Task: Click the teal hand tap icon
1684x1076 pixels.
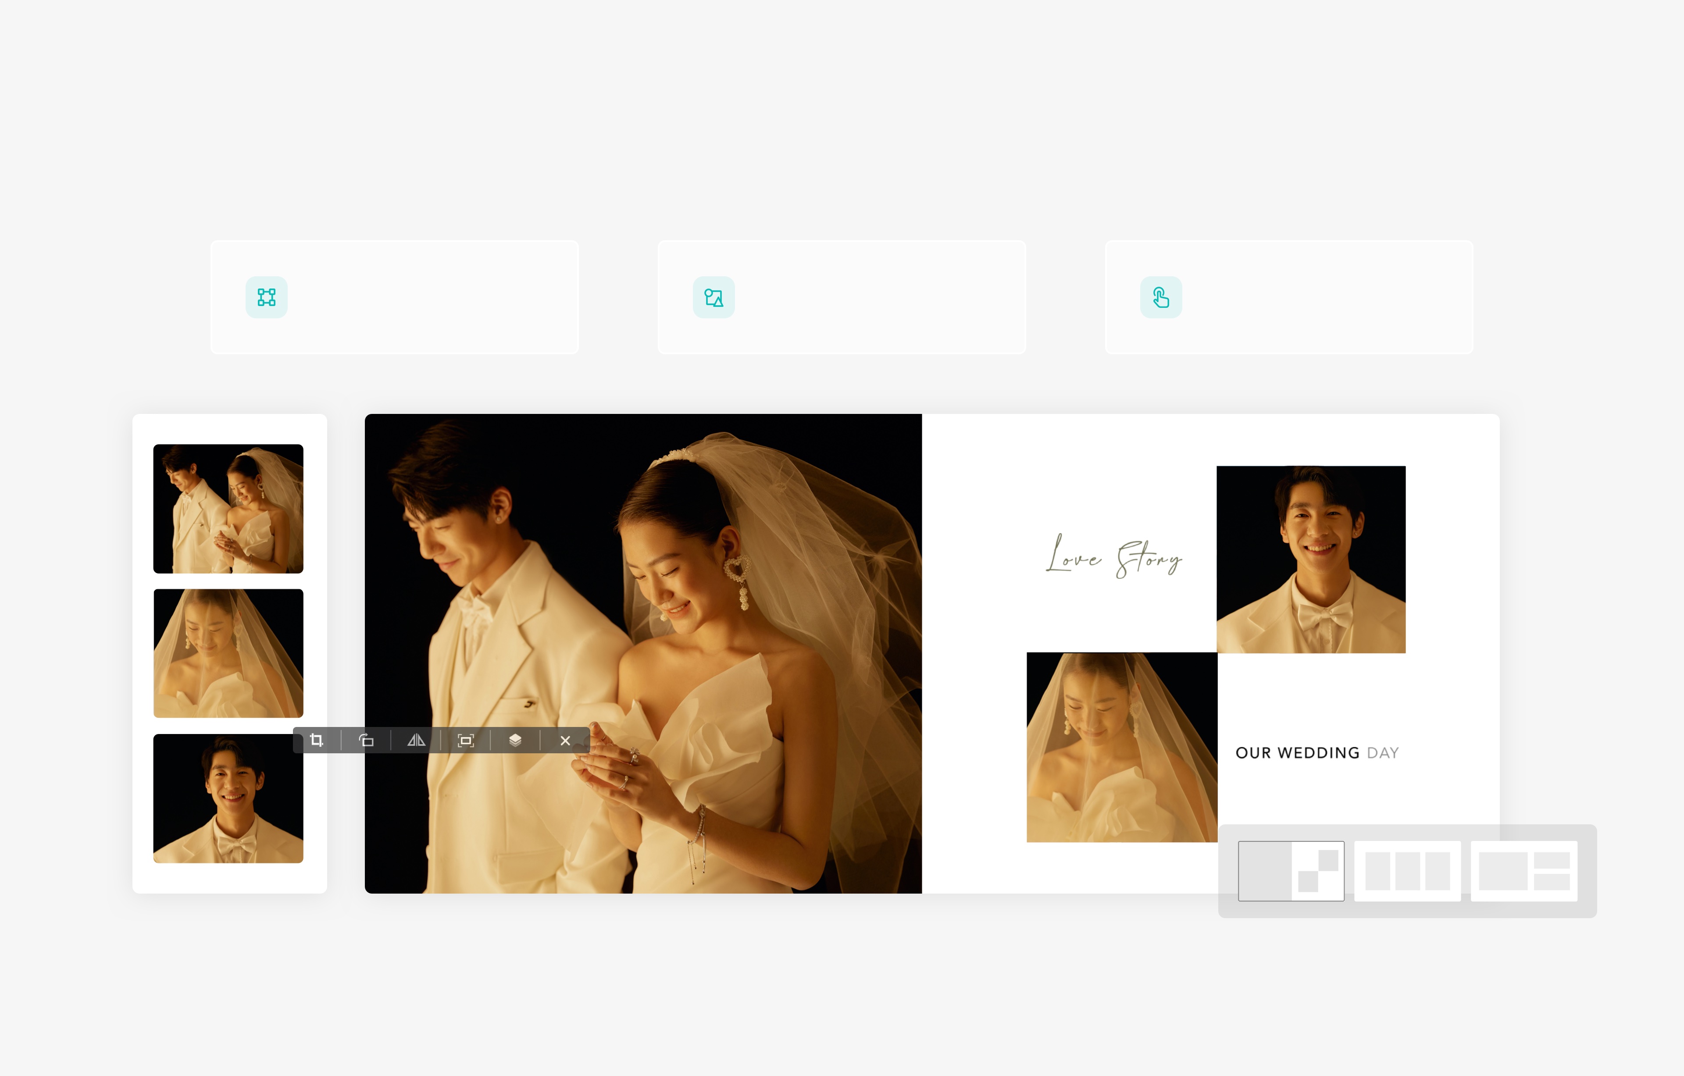Action: pyautogui.click(x=1161, y=297)
